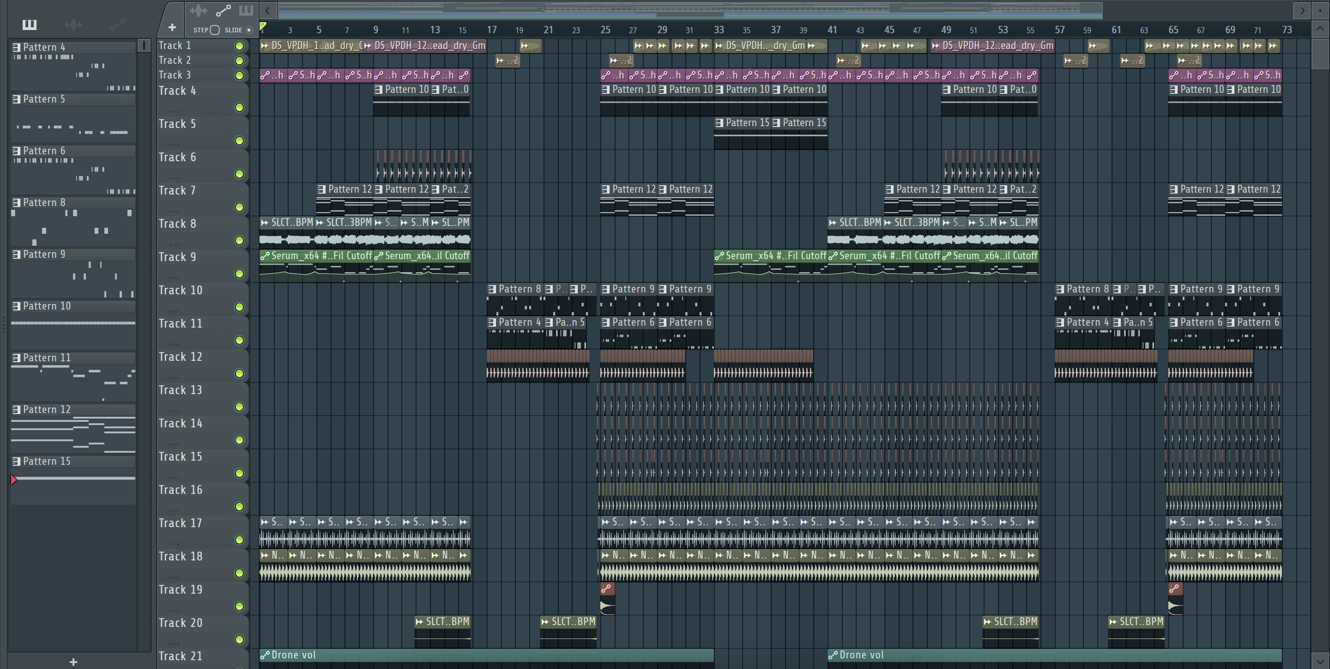Screen dimensions: 1330x669
Task: Select the picker panel automation clips filter
Action: tap(118, 24)
